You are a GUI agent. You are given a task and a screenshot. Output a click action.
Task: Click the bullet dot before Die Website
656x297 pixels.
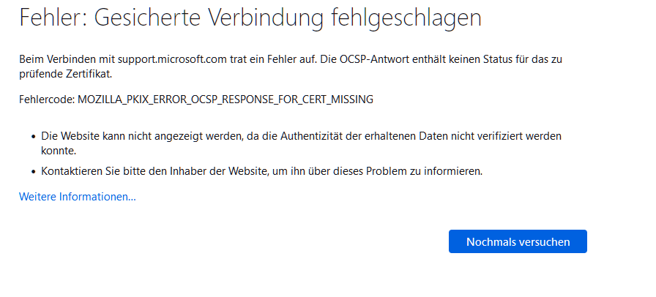tap(34, 138)
